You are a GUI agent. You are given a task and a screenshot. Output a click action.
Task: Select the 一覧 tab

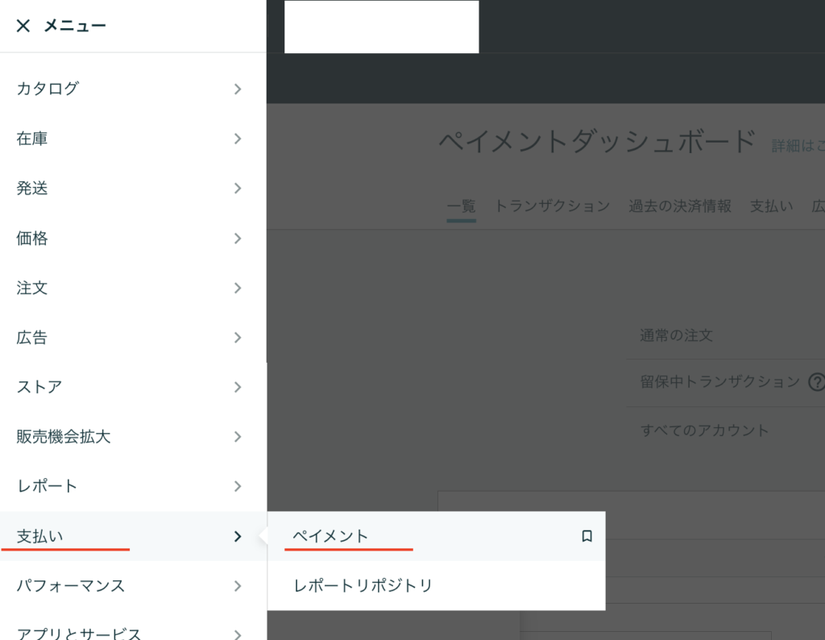pyautogui.click(x=461, y=206)
